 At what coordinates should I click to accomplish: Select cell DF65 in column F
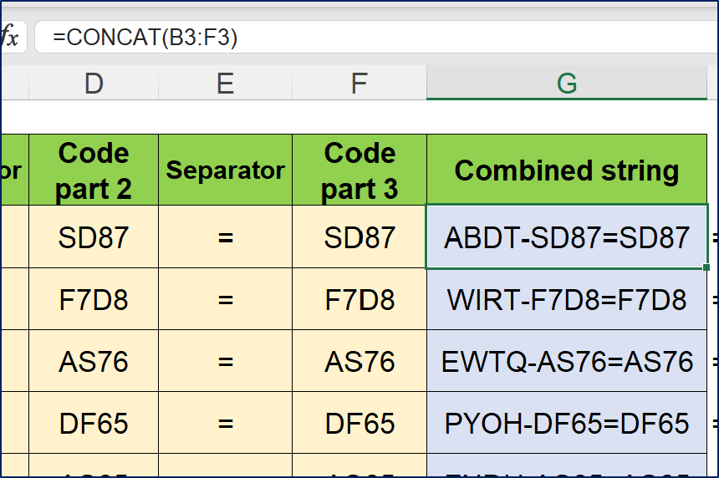(x=359, y=423)
